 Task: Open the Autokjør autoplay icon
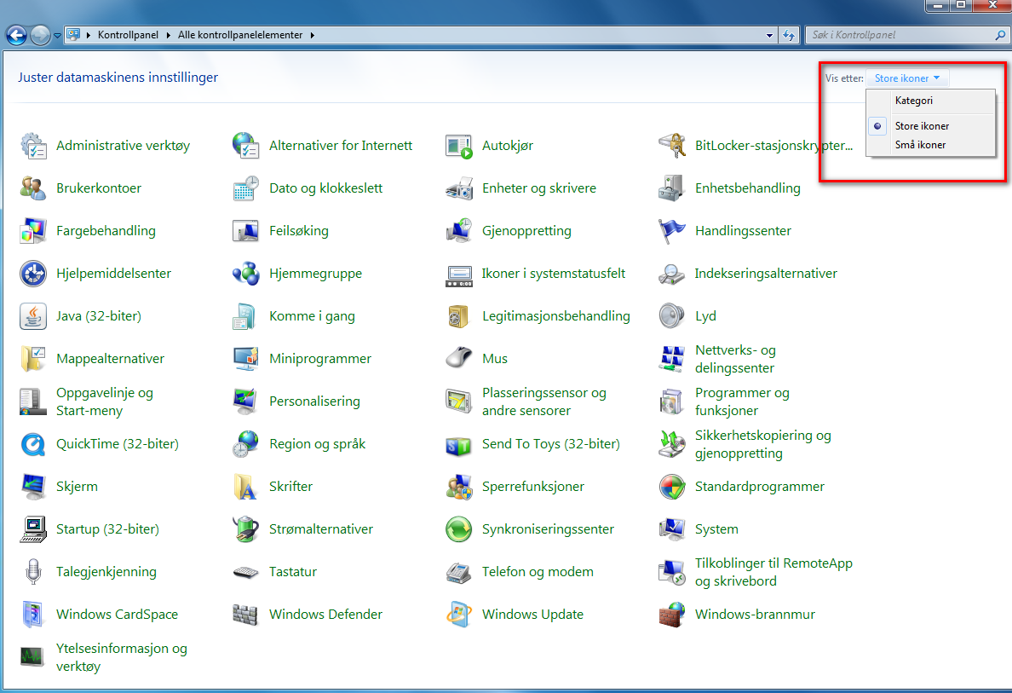tap(459, 145)
